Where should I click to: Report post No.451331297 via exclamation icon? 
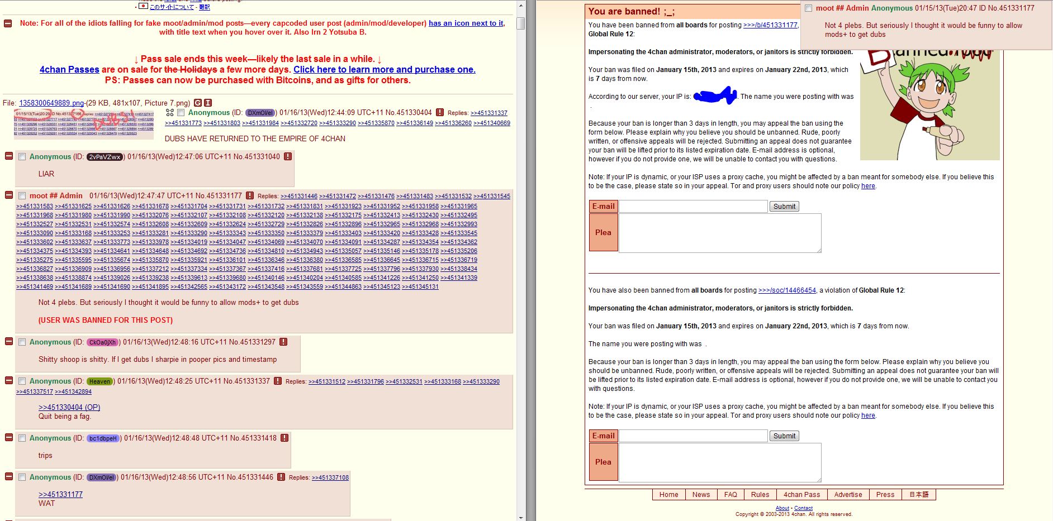tap(283, 342)
